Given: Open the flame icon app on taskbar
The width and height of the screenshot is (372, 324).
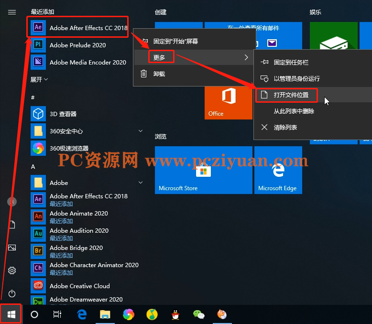Looking at the screenshot, I should tap(222, 314).
